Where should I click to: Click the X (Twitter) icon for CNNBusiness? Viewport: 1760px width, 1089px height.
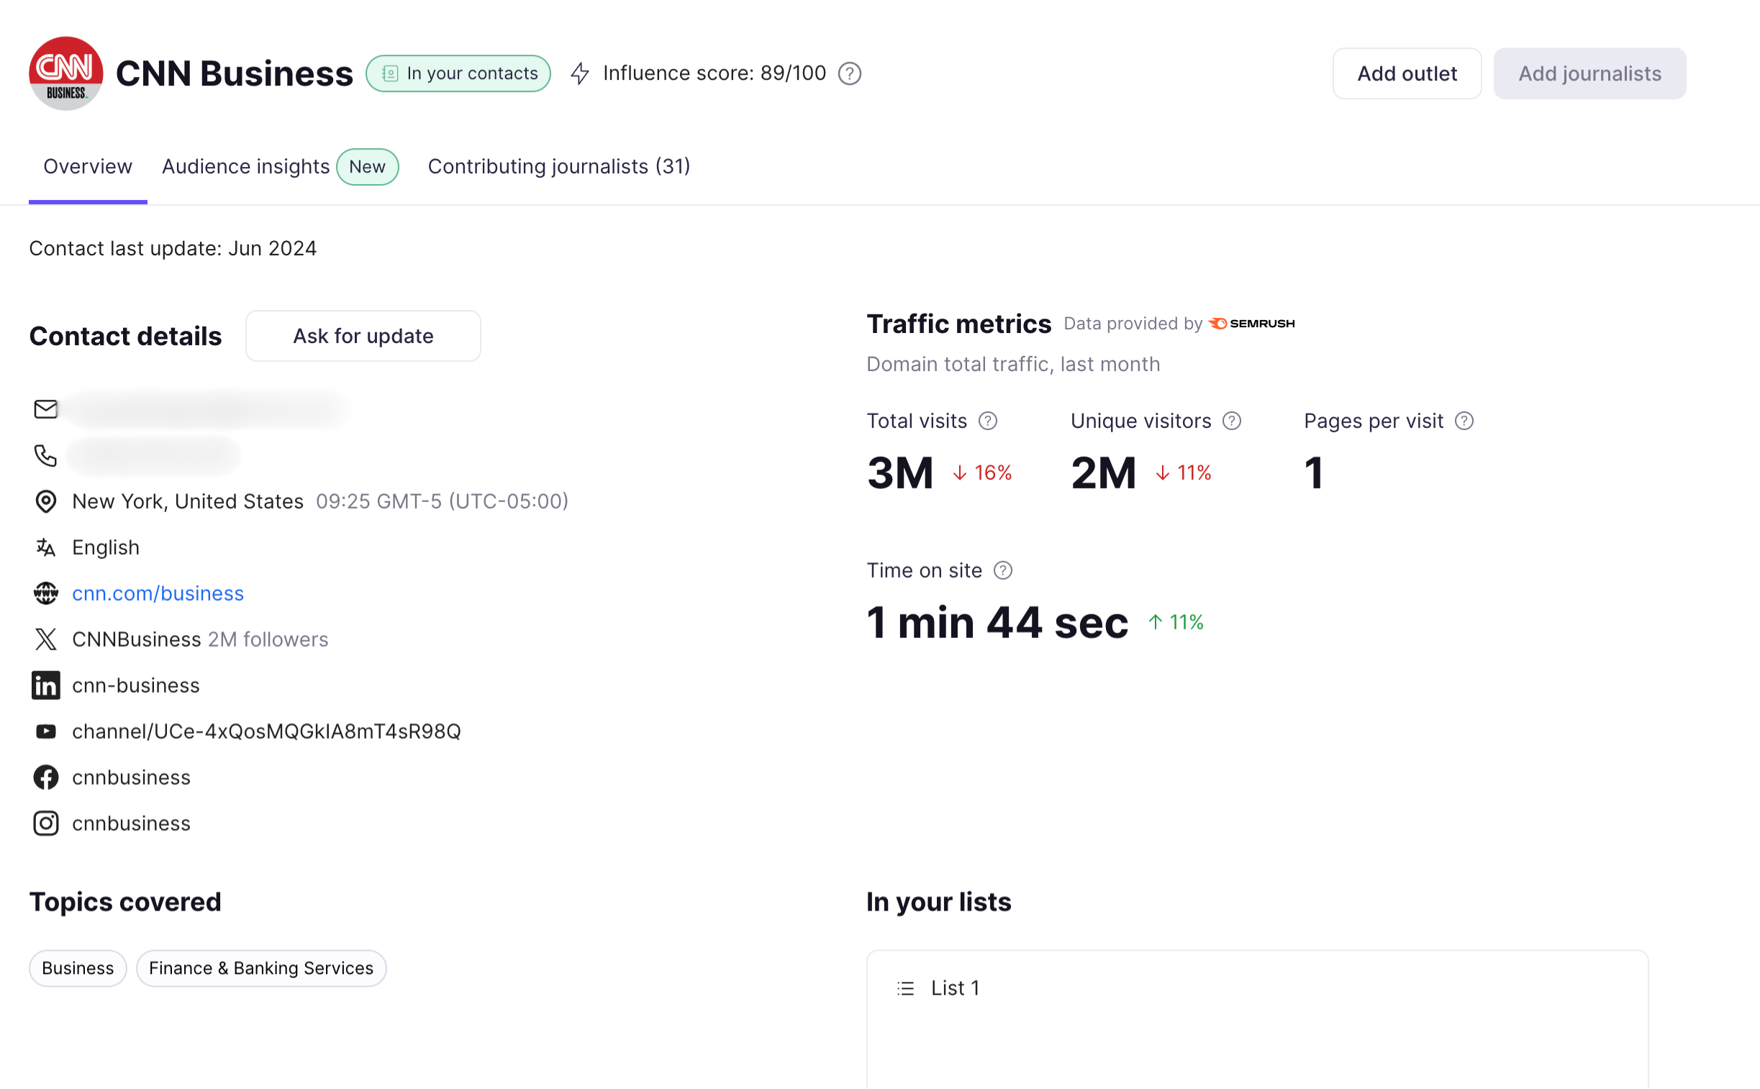pos(45,639)
